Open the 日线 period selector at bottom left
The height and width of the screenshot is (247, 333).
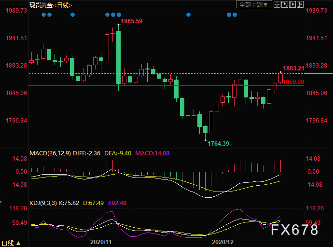tap(11, 243)
